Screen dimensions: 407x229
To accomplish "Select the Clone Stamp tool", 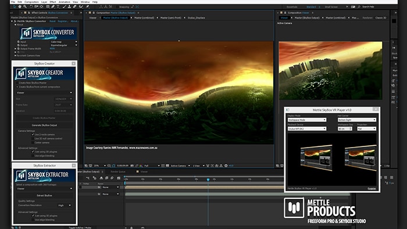I will pyautogui.click(x=69, y=7).
